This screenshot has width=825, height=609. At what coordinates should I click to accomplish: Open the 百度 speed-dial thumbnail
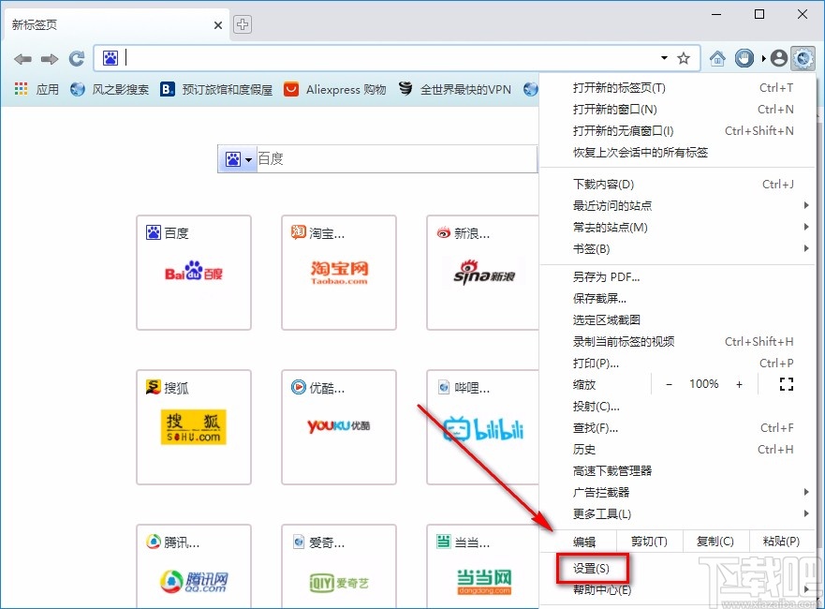(x=194, y=273)
